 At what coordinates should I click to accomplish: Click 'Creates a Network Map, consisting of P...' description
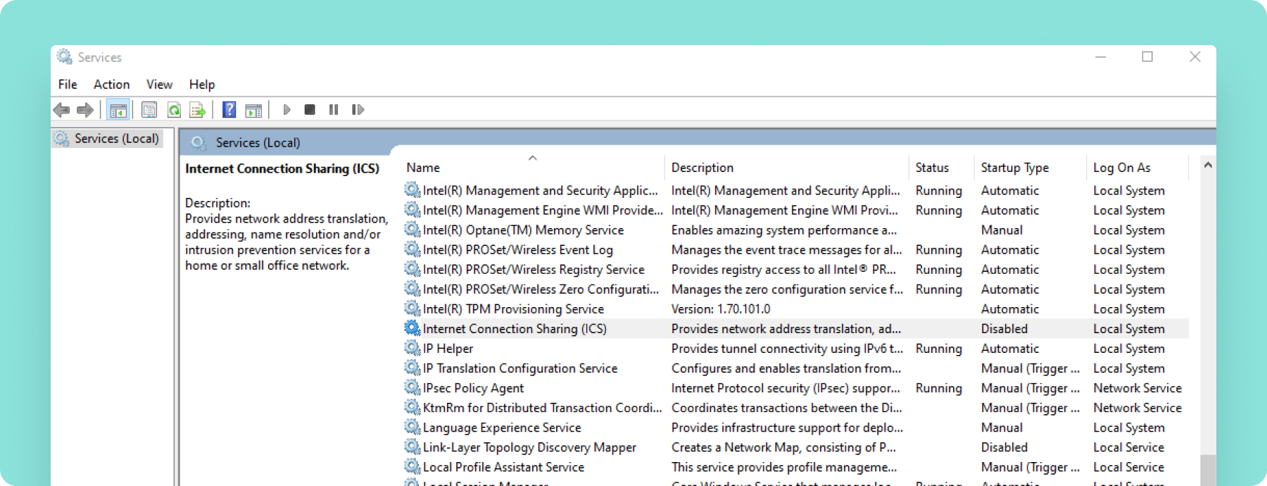pyautogui.click(x=783, y=447)
